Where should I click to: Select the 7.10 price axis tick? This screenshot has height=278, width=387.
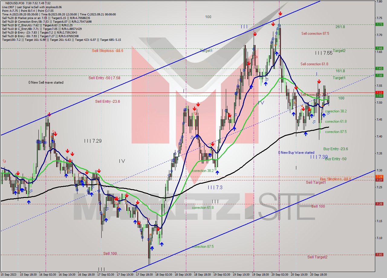pos(379,238)
